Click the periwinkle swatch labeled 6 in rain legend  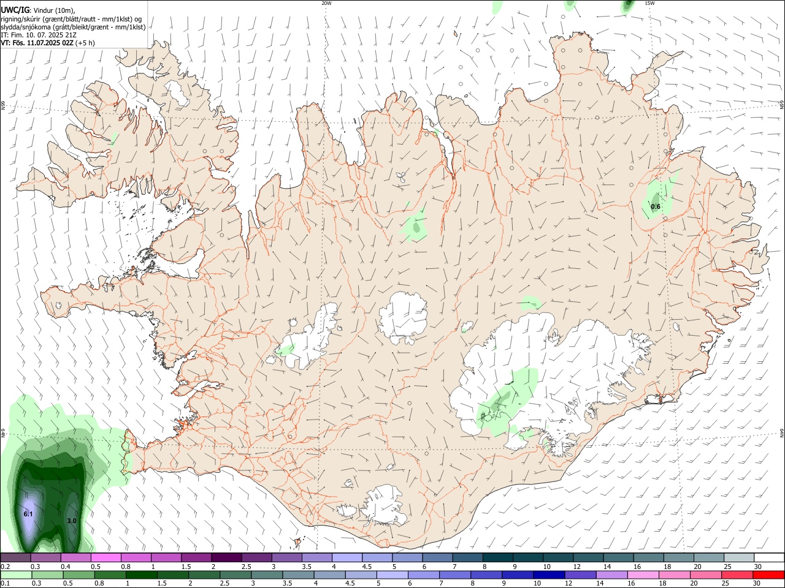(424, 575)
